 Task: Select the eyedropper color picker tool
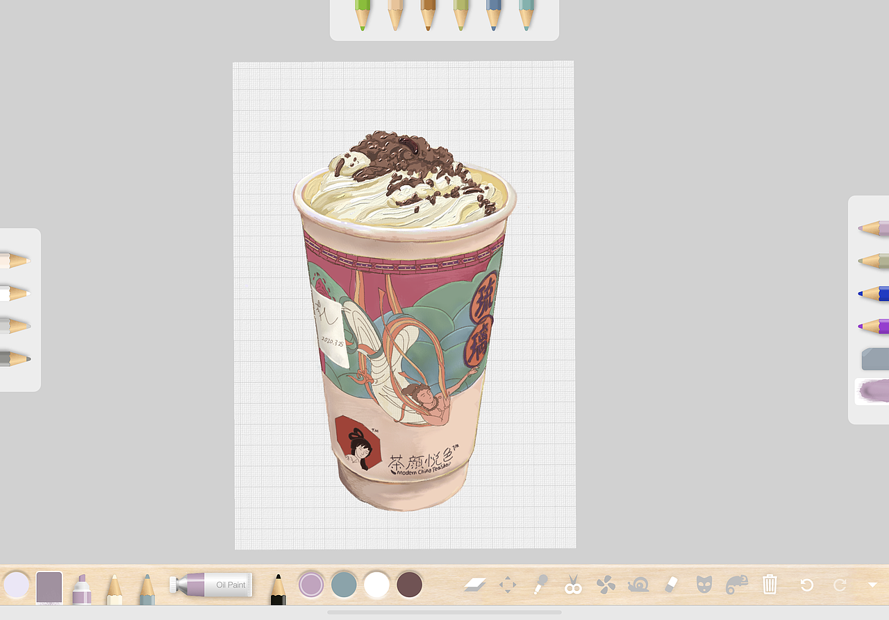click(x=540, y=585)
